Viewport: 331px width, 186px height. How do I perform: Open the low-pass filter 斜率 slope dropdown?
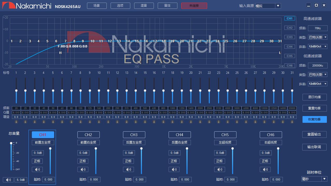coord(318,84)
